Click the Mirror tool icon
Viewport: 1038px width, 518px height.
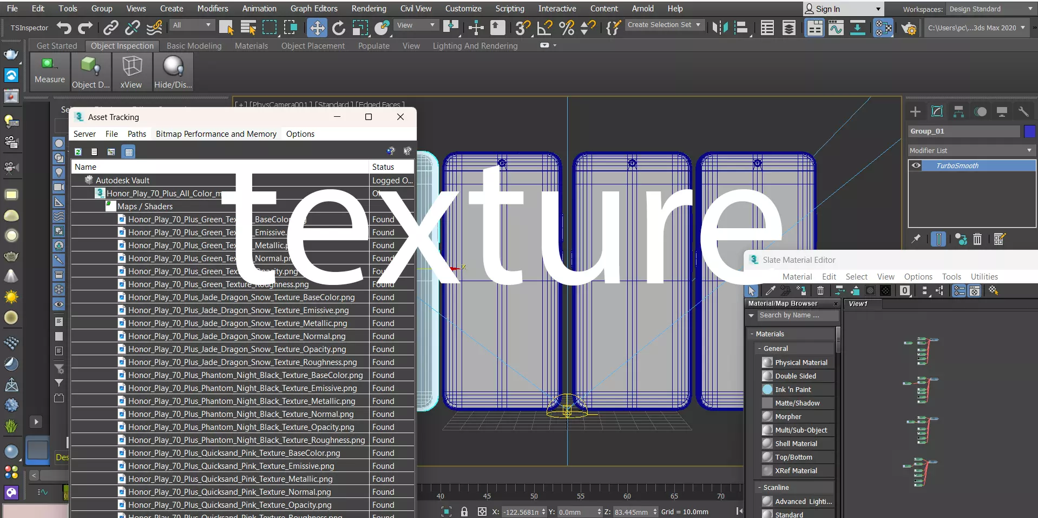pos(720,28)
